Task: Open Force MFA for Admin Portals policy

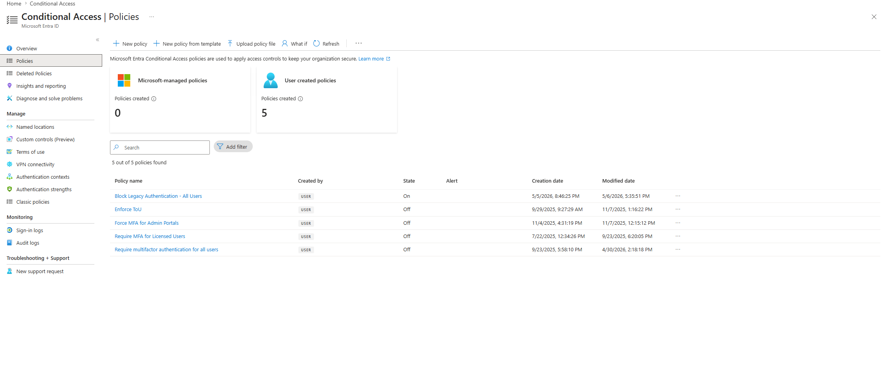Action: click(x=147, y=223)
